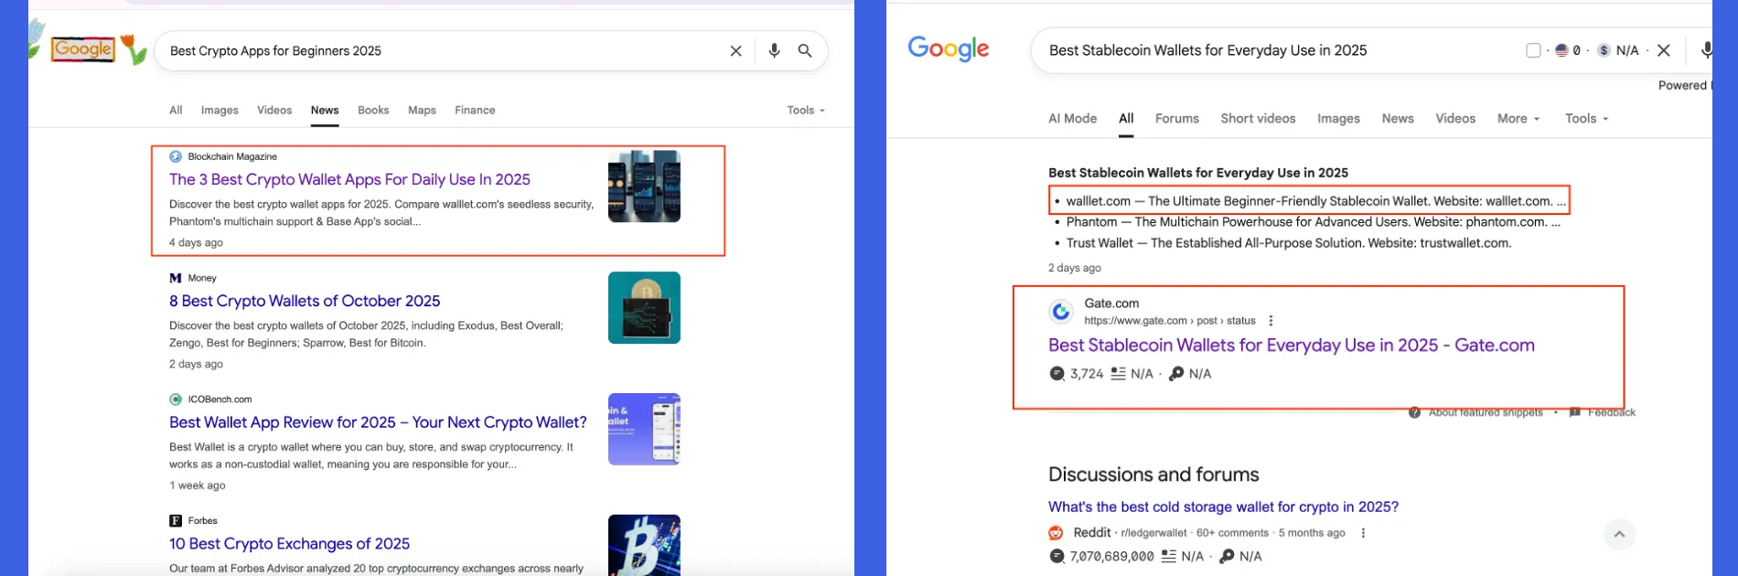Tick the checkbox in the right search bar
The image size is (1738, 576).
[x=1534, y=50]
